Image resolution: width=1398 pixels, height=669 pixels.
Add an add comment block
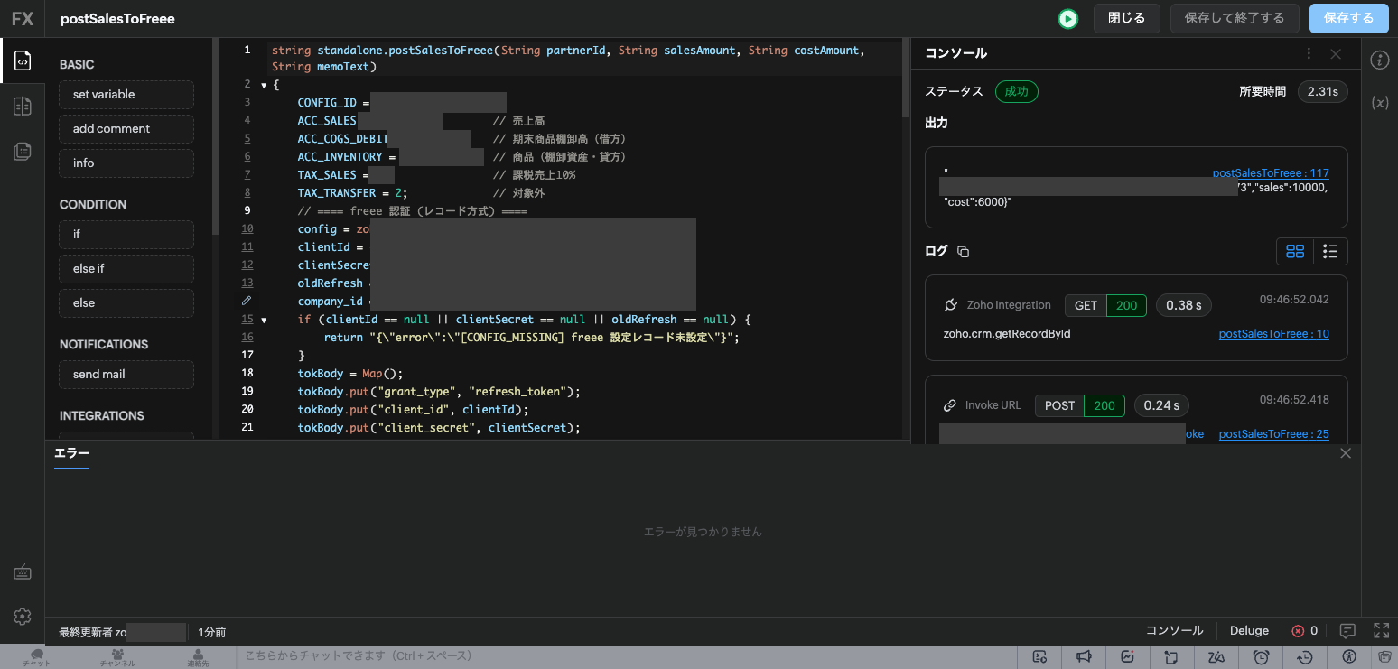126,129
